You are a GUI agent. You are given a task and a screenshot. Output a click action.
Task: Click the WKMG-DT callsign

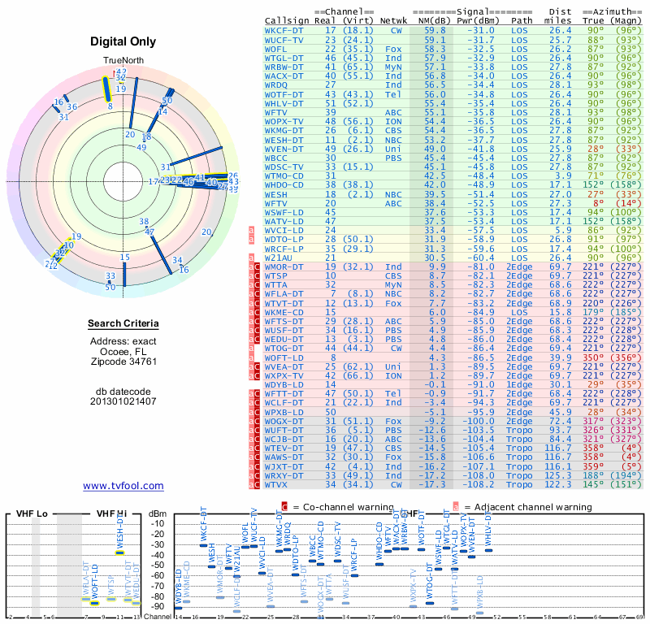click(284, 131)
